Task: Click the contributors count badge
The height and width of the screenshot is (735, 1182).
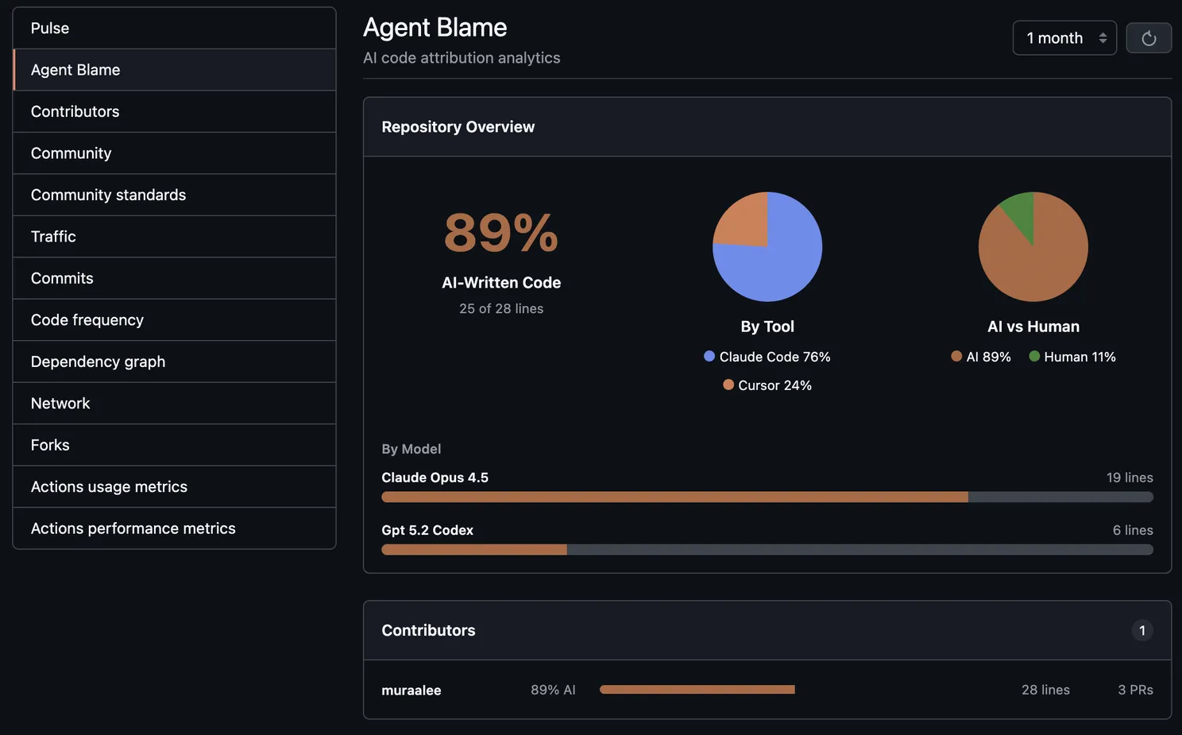Action: click(1141, 631)
